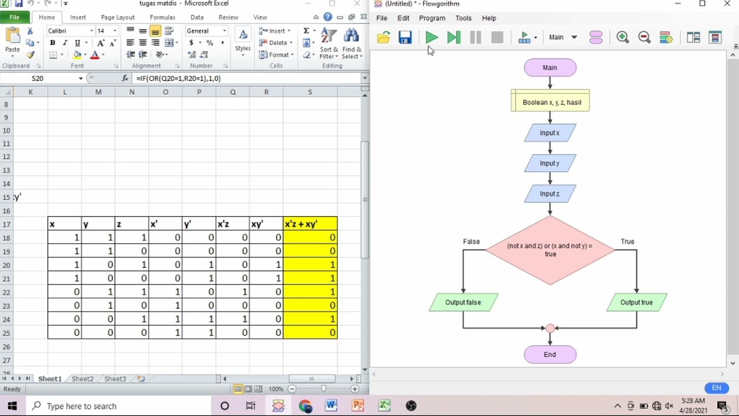Click the Merge and Center icon
The width and height of the screenshot is (739, 416).
pyautogui.click(x=169, y=43)
